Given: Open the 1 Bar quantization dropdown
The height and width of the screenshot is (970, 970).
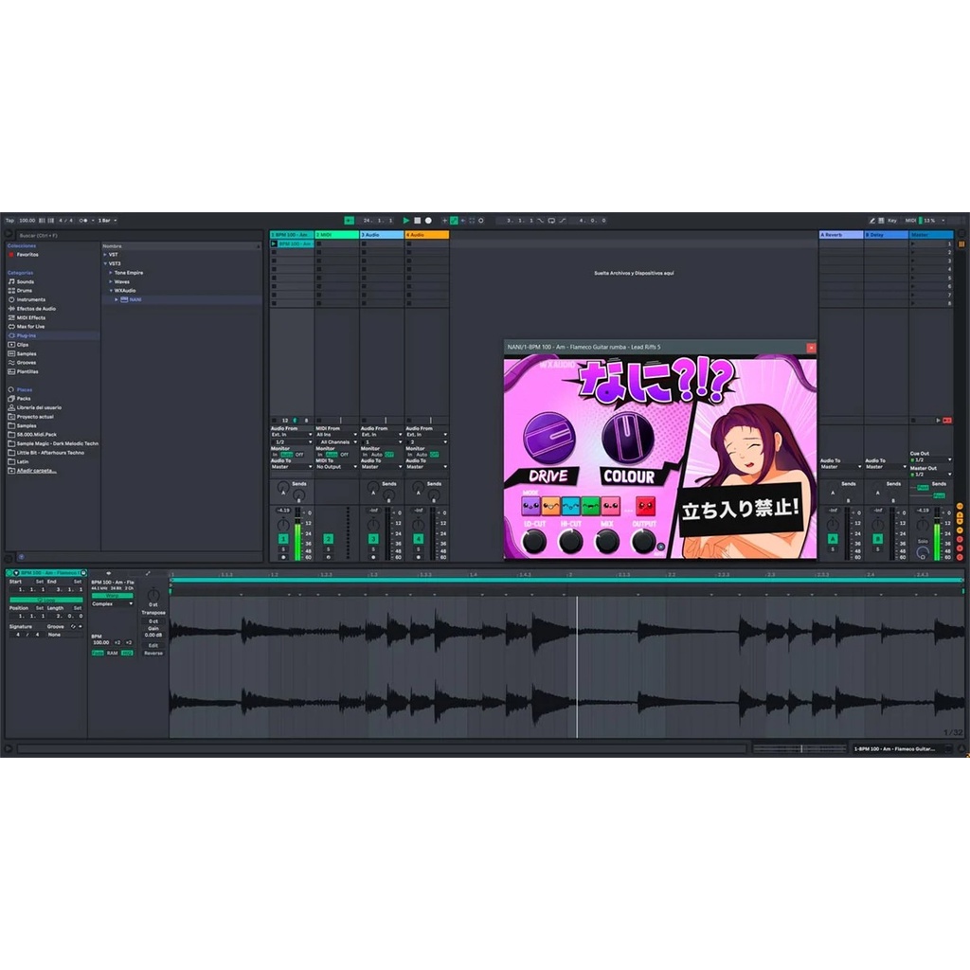Looking at the screenshot, I should click(x=107, y=220).
